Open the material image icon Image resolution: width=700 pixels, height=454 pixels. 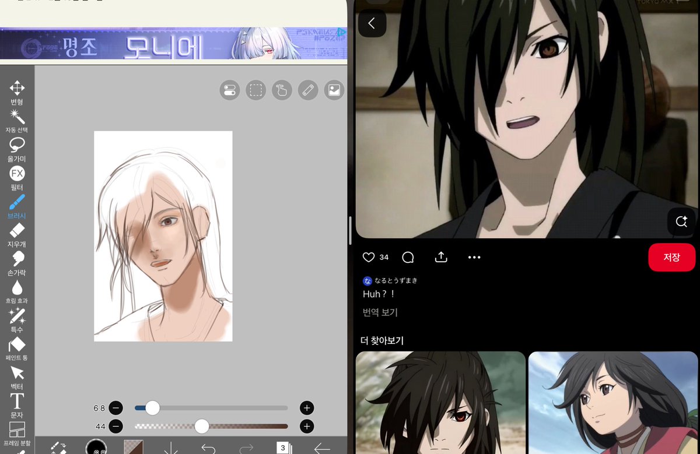pyautogui.click(x=334, y=90)
